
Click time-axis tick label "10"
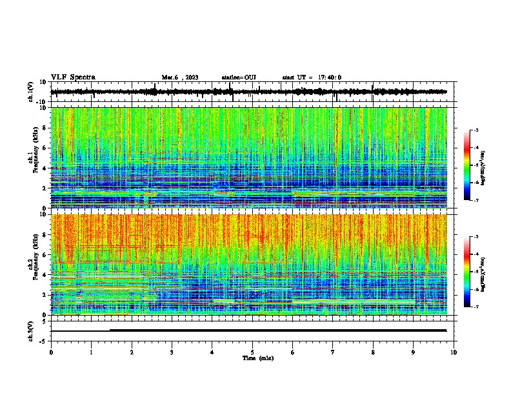pos(454,352)
